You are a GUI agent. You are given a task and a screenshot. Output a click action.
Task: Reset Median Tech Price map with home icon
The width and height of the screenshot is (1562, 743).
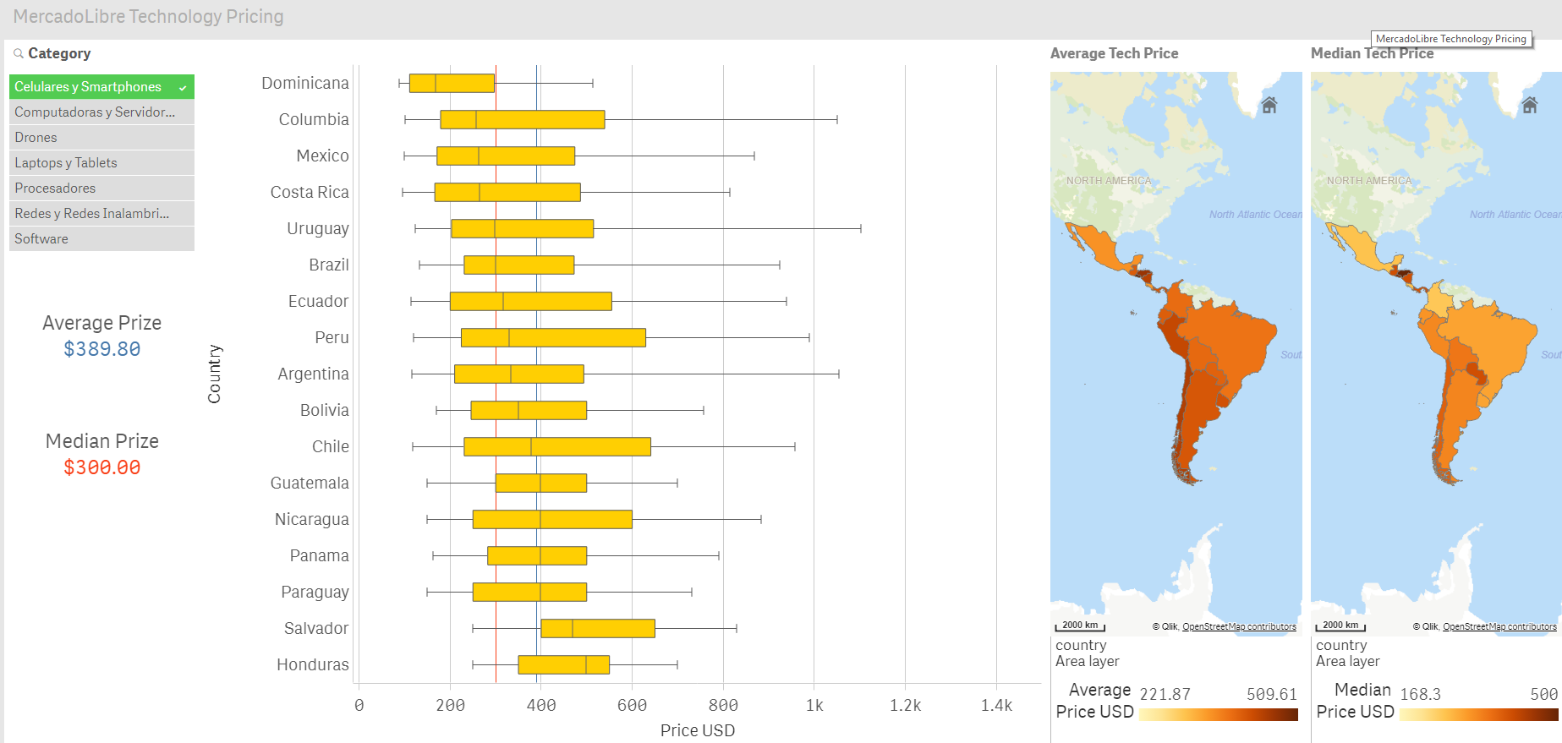pos(1529,106)
